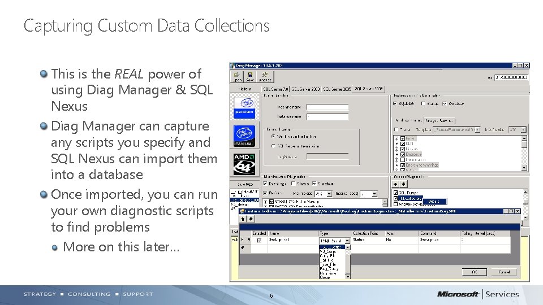Click OK in Custom Tasks dialog
The image size is (543, 305).
tap(474, 272)
